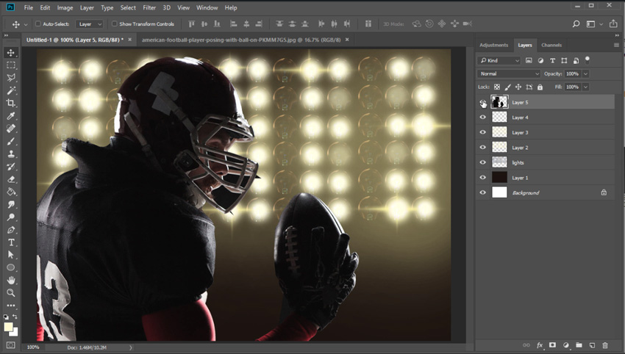Viewport: 625px width, 354px height.
Task: Select the Horizontal Type tool
Action: (11, 242)
